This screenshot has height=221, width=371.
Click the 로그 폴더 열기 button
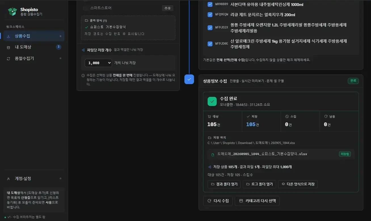(260, 184)
